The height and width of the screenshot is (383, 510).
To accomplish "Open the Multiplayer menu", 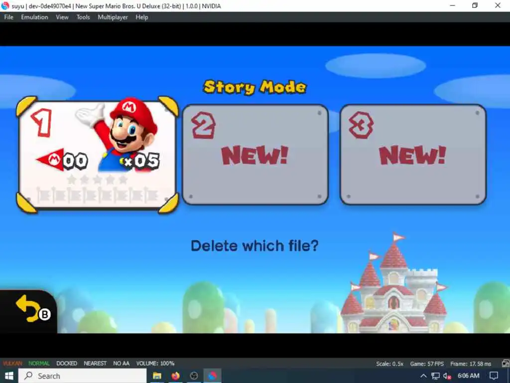I will (x=113, y=17).
